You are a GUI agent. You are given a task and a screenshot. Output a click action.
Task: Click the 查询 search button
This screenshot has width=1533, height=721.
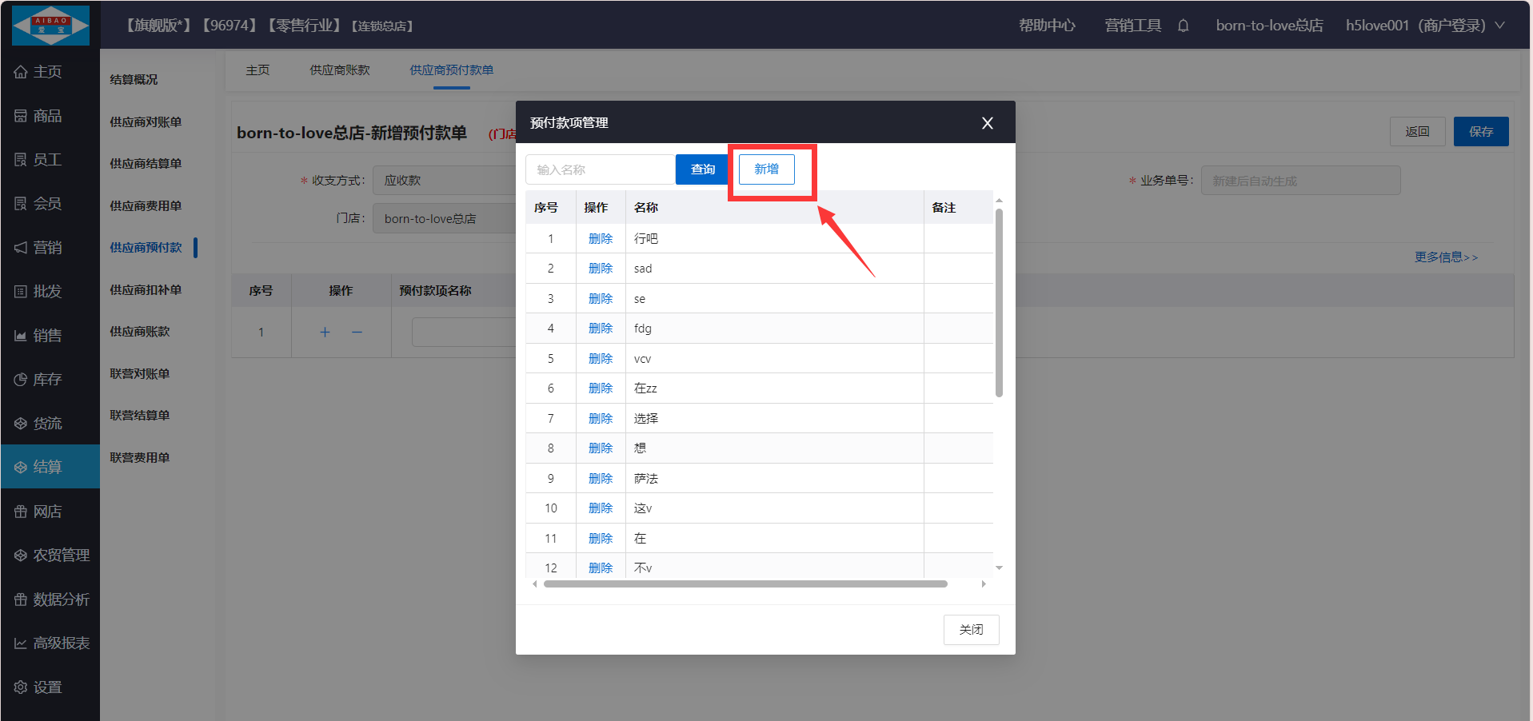point(702,169)
